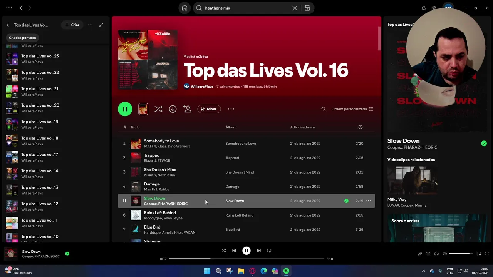The height and width of the screenshot is (277, 493).
Task: Sort by Adicionada em column header
Action: [x=302, y=127]
